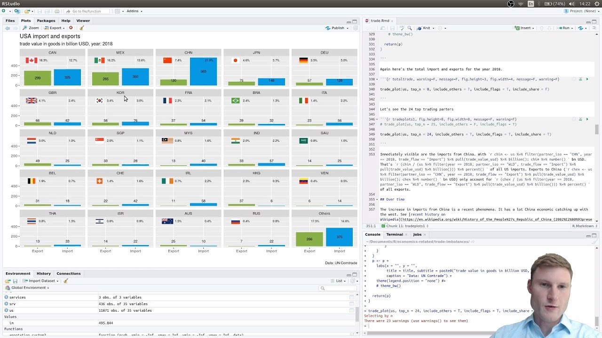Click the spell check ABC icon
The image size is (602, 338).
[x=401, y=28]
